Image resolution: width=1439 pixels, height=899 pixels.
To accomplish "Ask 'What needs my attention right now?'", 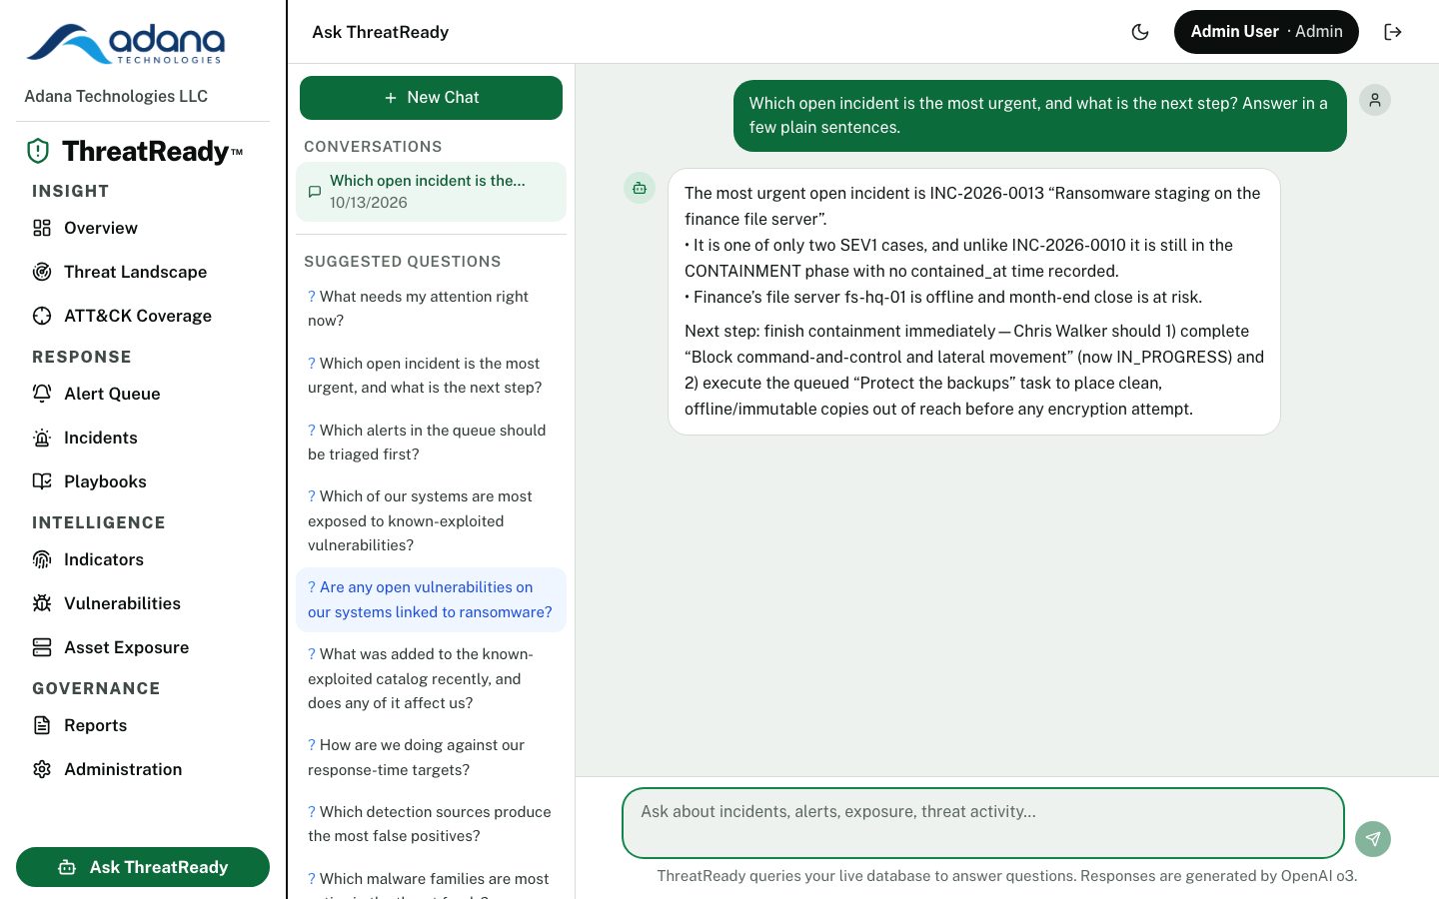I will (x=431, y=309).
